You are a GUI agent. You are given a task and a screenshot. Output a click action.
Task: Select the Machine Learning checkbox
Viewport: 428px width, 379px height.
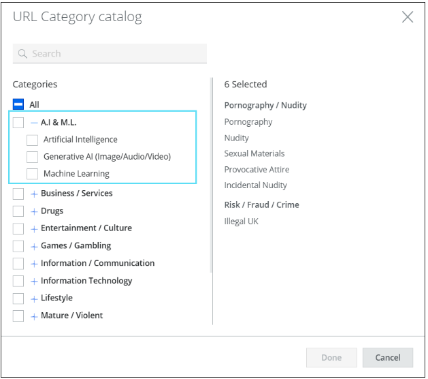(32, 174)
